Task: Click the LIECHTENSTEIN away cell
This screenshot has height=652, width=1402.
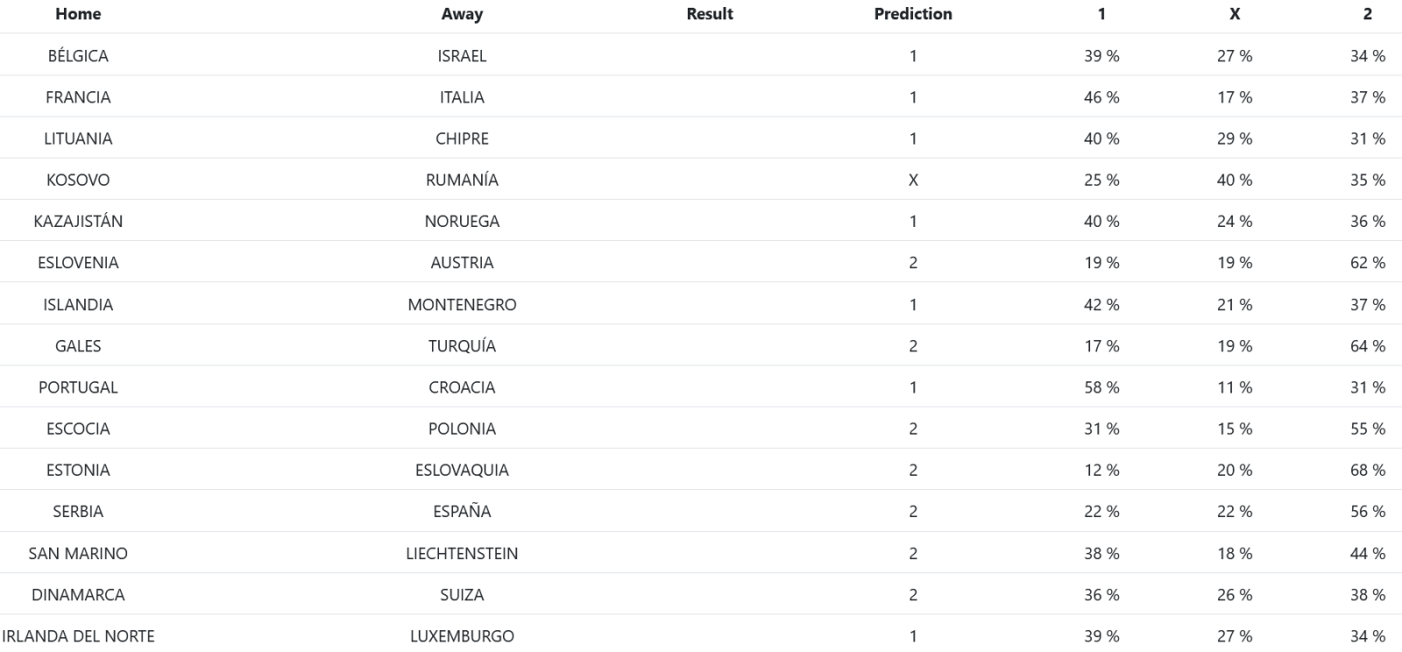Action: pyautogui.click(x=462, y=553)
